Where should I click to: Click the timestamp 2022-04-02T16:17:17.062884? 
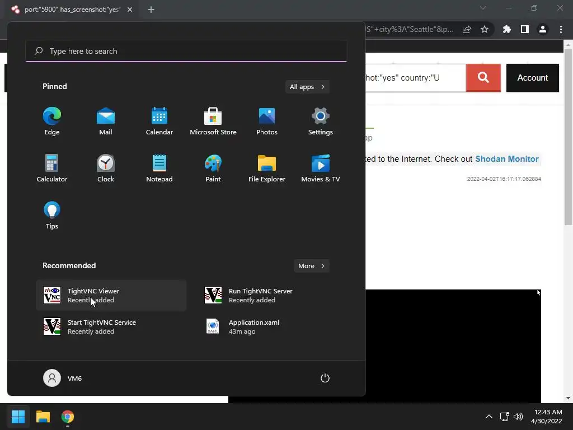(x=504, y=179)
